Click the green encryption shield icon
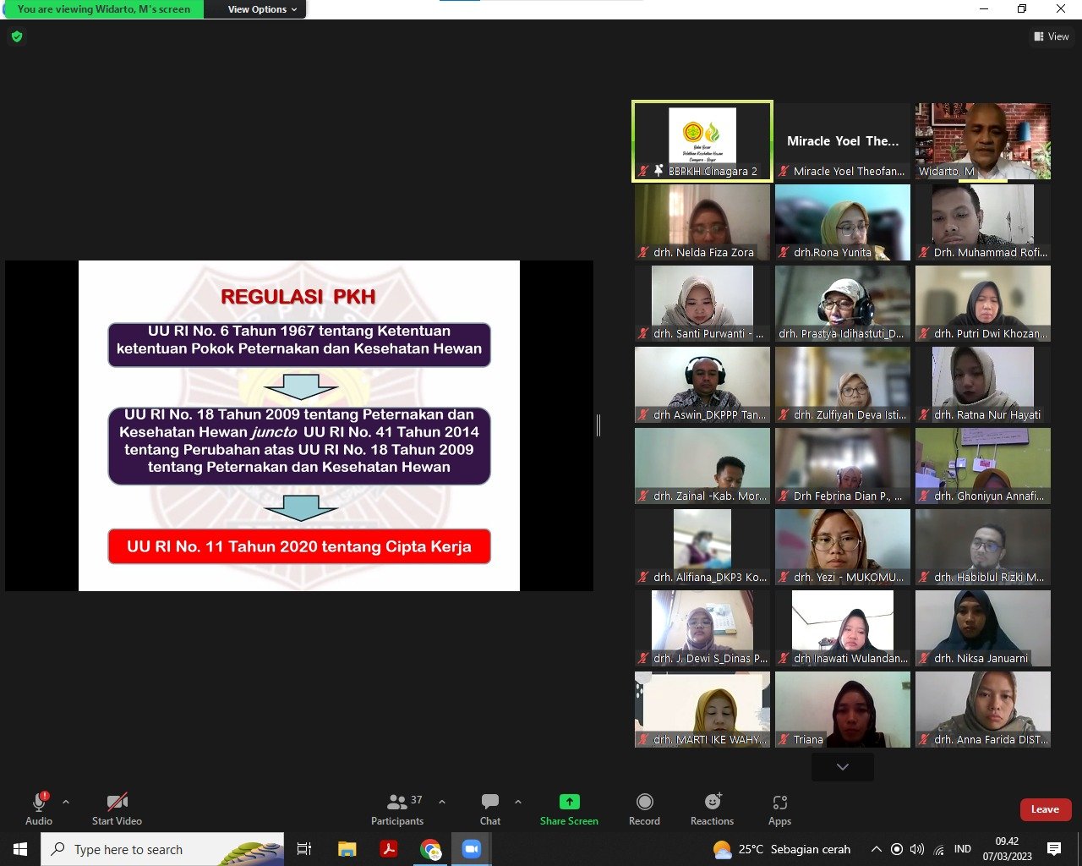Screen dimensions: 1082x866 [x=17, y=36]
